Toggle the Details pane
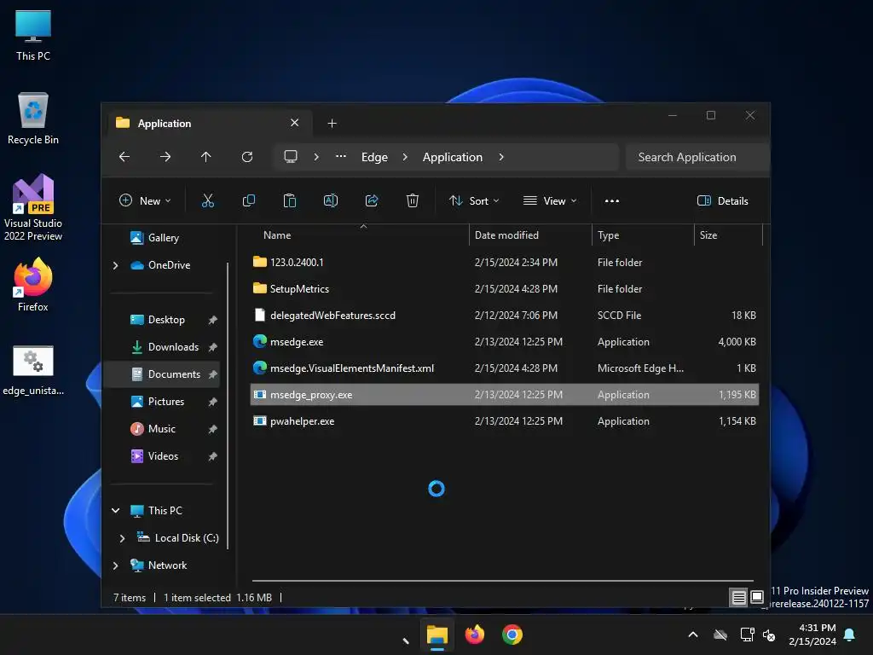 pos(723,201)
